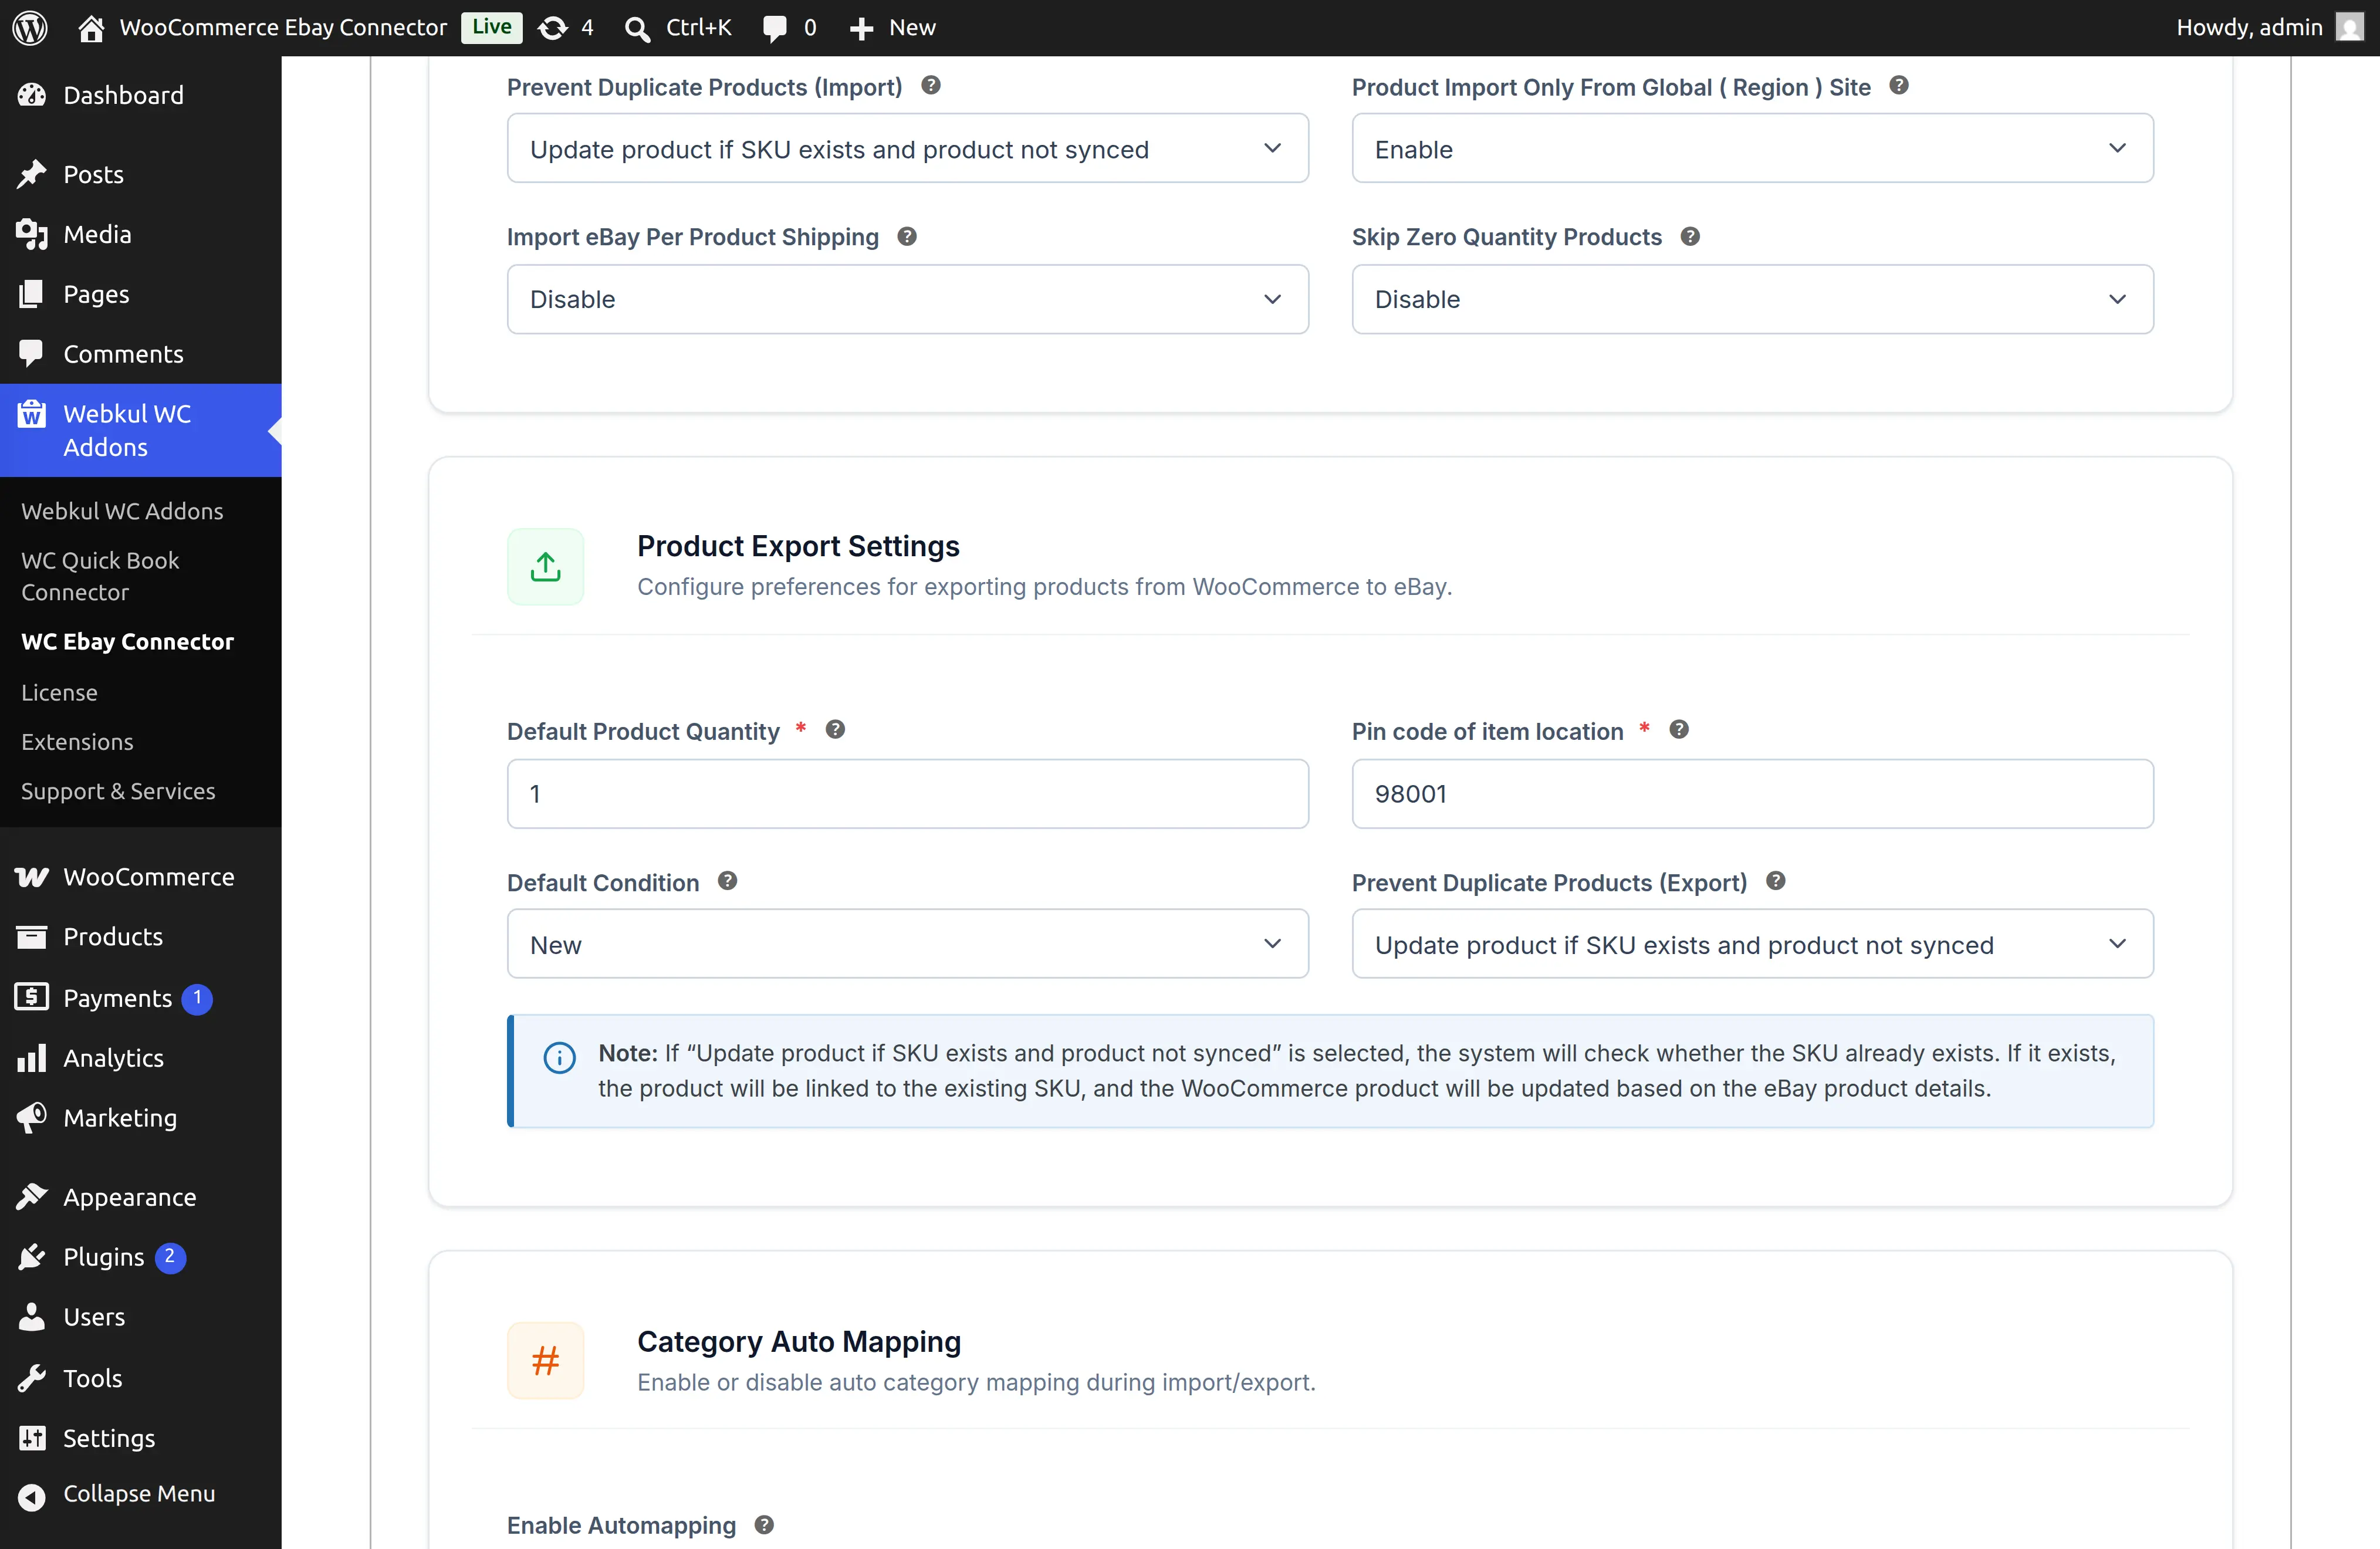Open Users in the sidebar
The height and width of the screenshot is (1549, 2380).
point(140,1317)
